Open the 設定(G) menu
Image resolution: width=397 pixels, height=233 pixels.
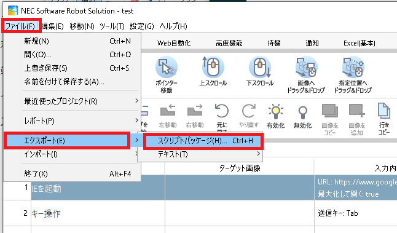pyautogui.click(x=142, y=26)
